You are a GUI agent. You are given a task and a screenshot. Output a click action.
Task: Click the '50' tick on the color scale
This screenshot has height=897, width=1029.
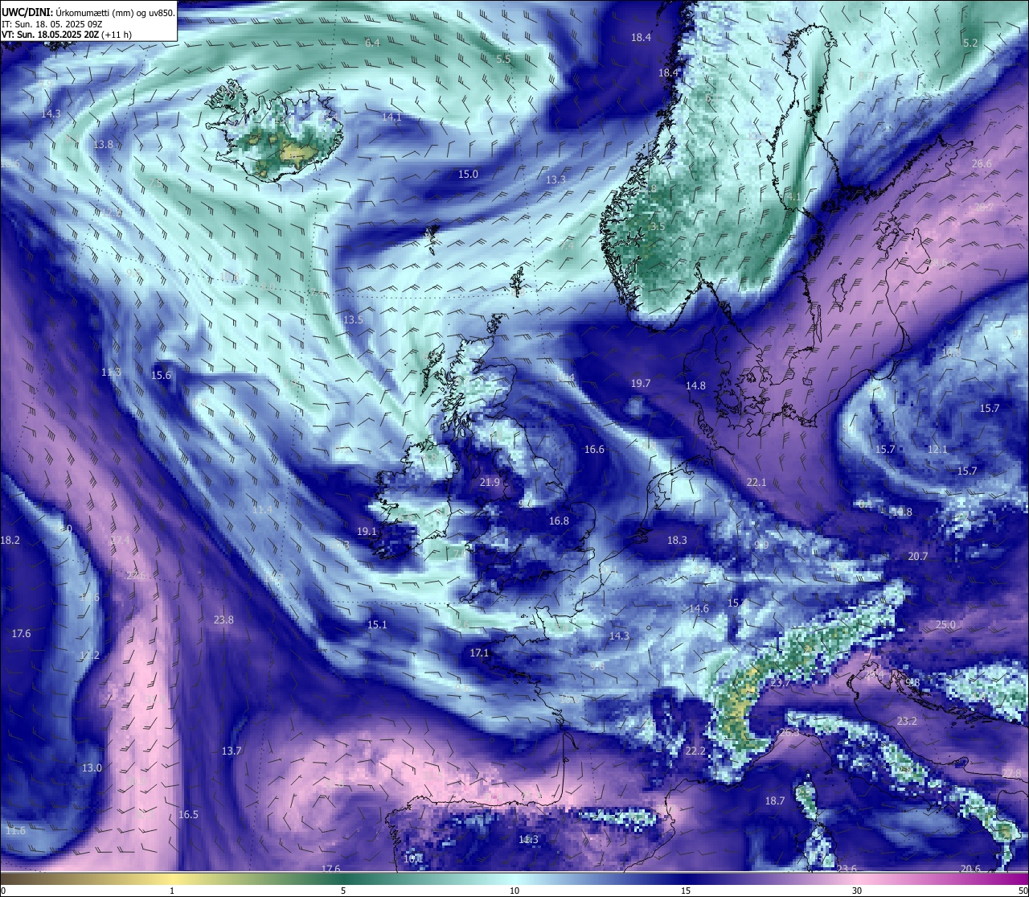pyautogui.click(x=1023, y=891)
